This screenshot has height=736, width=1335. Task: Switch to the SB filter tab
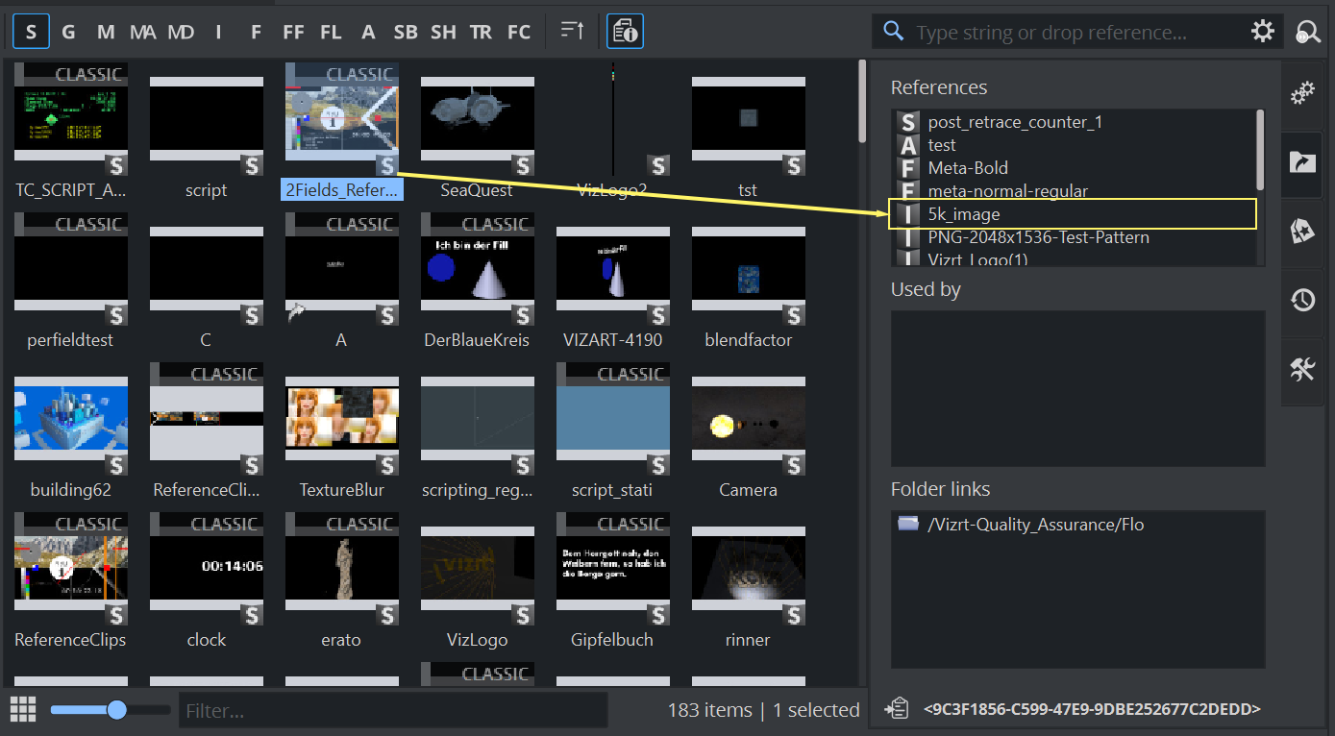pos(406,32)
